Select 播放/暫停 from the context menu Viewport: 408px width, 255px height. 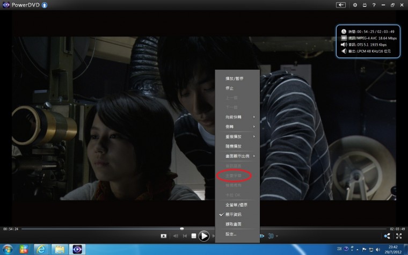[234, 78]
